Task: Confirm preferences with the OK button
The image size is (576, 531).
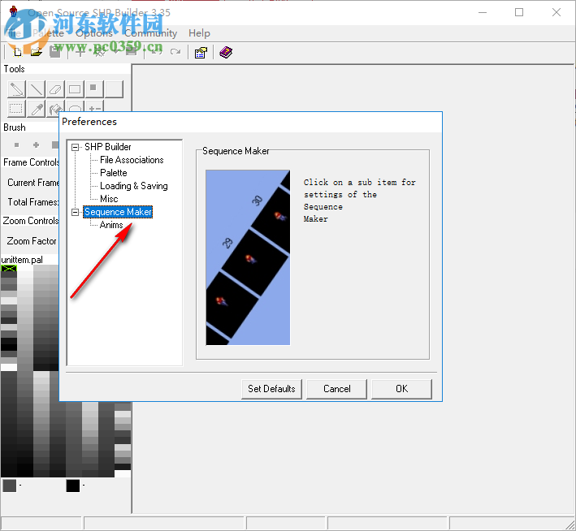Action: tap(401, 389)
